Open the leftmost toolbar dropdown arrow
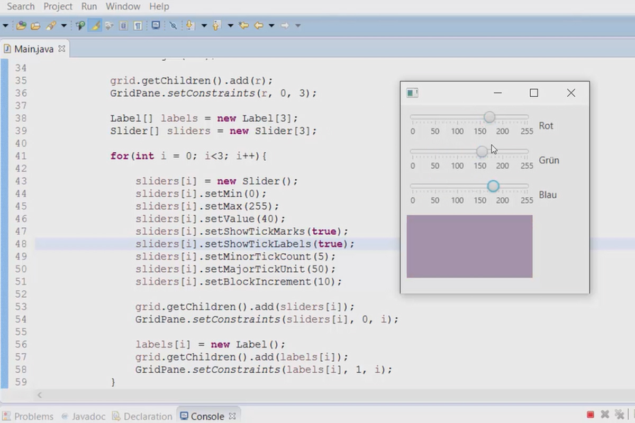This screenshot has height=423, width=635. 5,25
